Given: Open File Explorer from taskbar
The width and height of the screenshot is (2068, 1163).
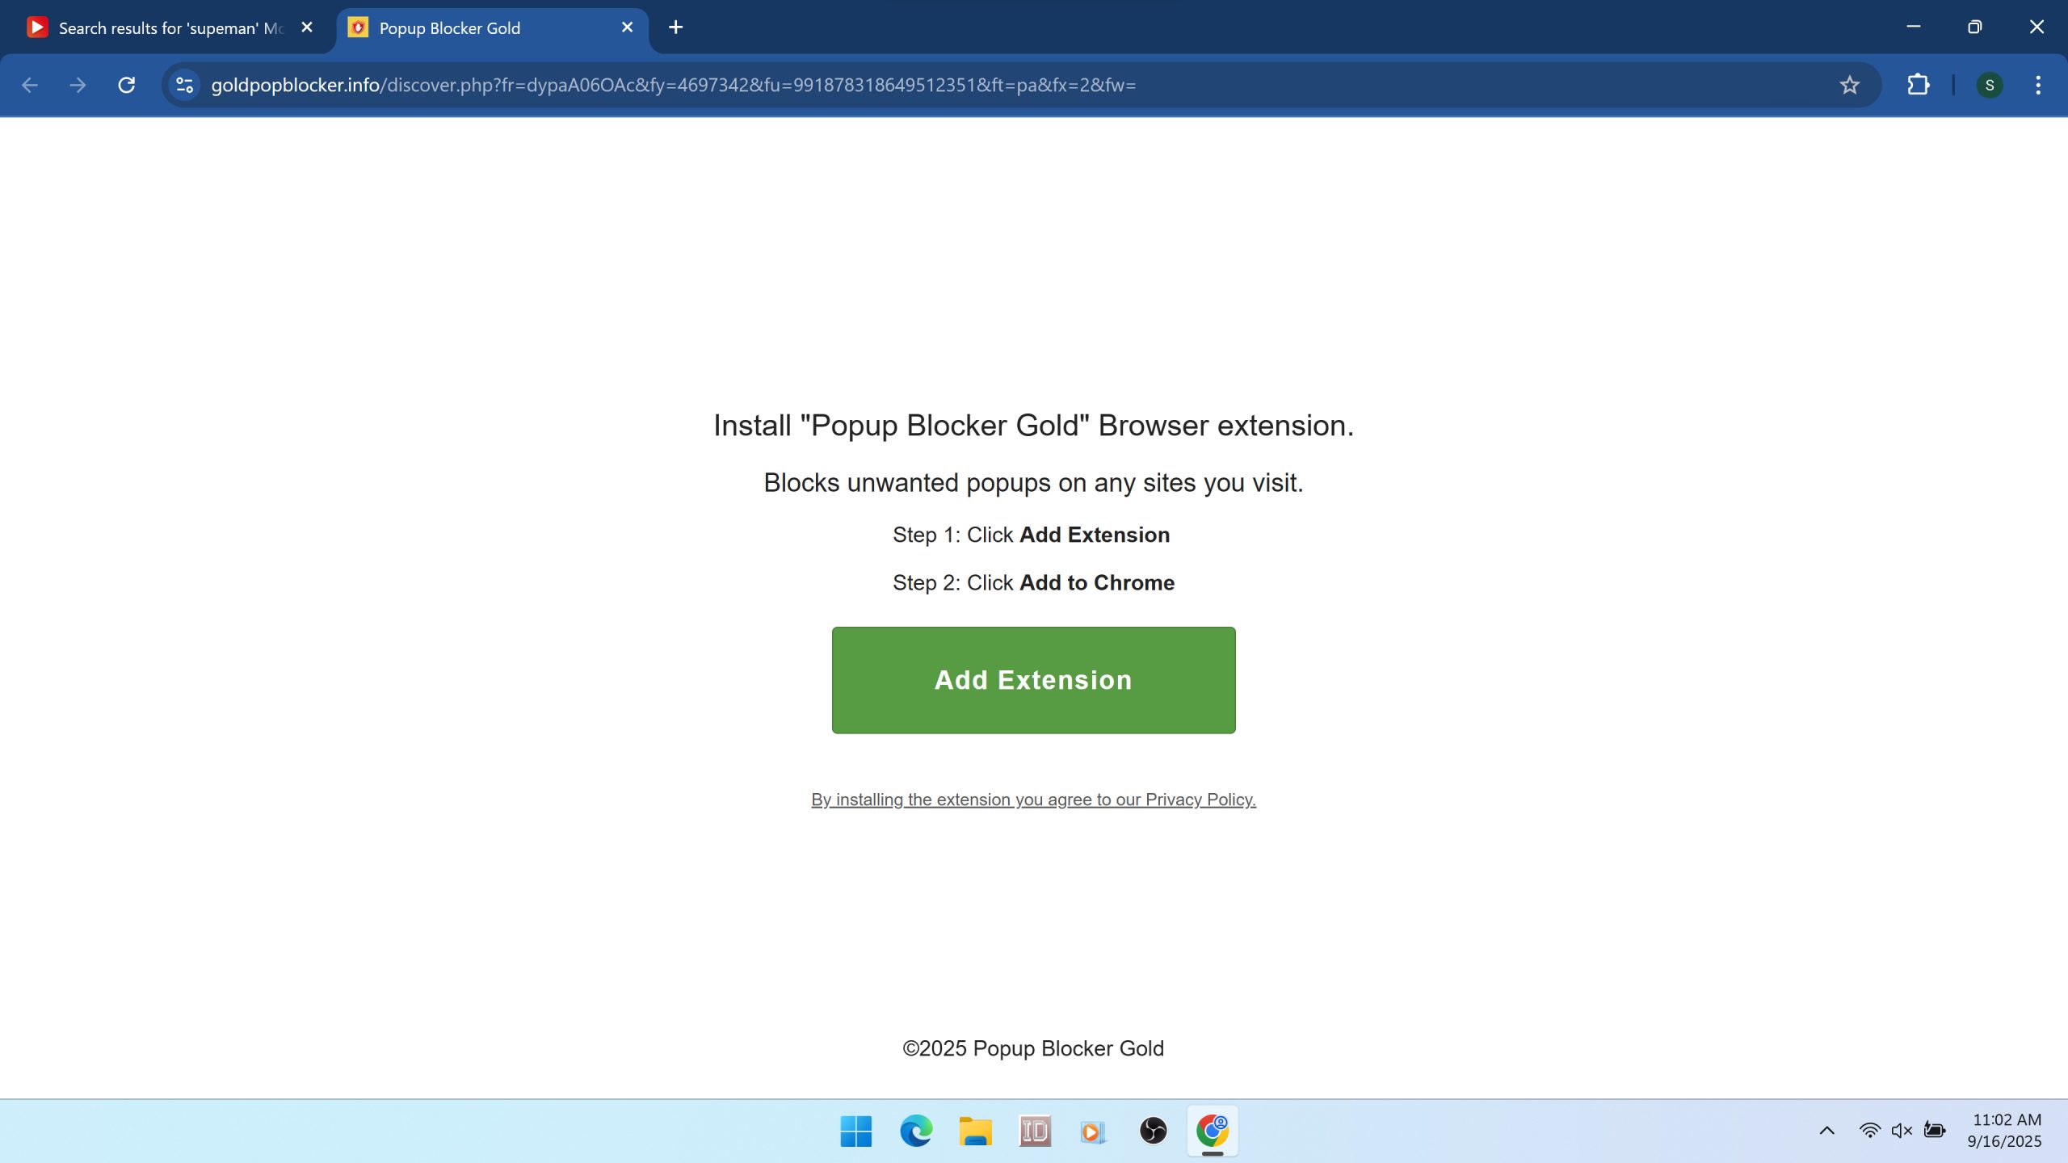Looking at the screenshot, I should pyautogui.click(x=975, y=1131).
